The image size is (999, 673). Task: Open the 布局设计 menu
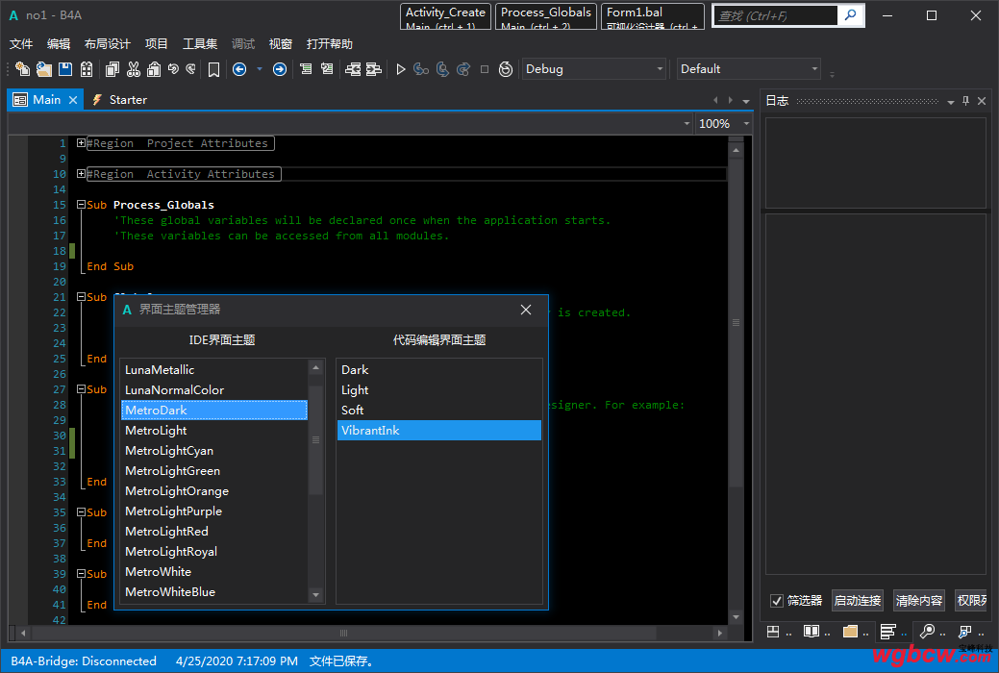[108, 44]
